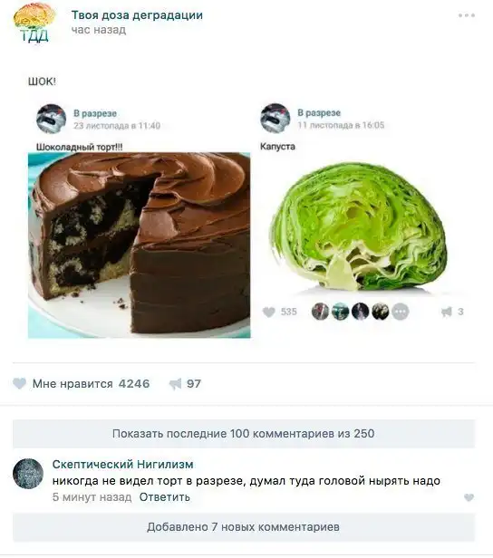The height and width of the screenshot is (558, 493).
Task: Click the ТДД community avatar
Action: [x=34, y=24]
